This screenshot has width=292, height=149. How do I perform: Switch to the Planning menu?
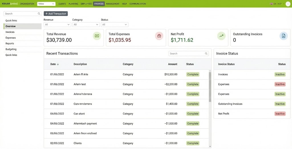73,4
